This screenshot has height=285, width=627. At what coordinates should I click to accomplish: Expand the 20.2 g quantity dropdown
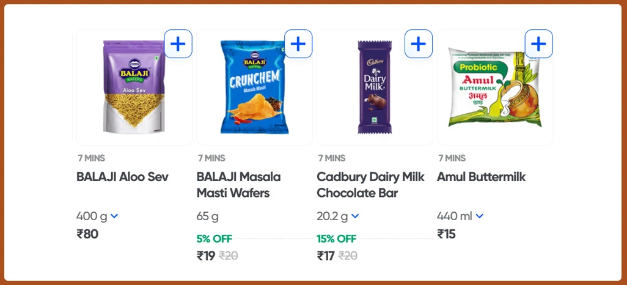(355, 216)
